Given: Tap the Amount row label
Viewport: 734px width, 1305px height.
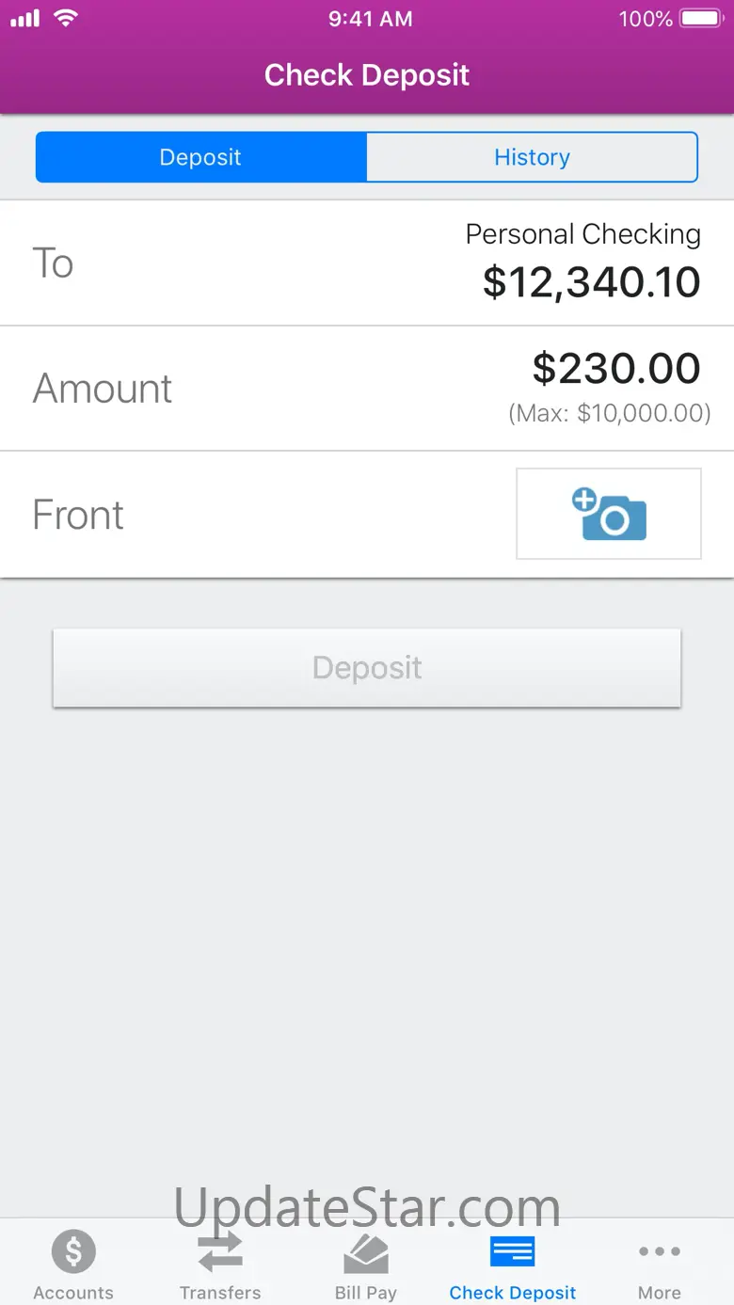Looking at the screenshot, I should pos(103,389).
